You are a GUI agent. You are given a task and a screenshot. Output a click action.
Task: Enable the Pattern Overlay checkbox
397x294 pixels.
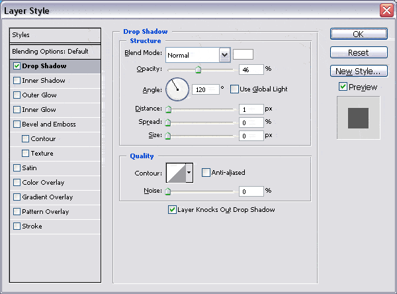pyautogui.click(x=17, y=212)
